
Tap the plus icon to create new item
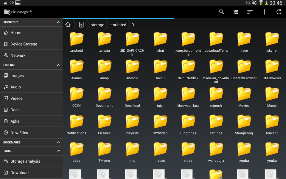pyautogui.click(x=264, y=12)
